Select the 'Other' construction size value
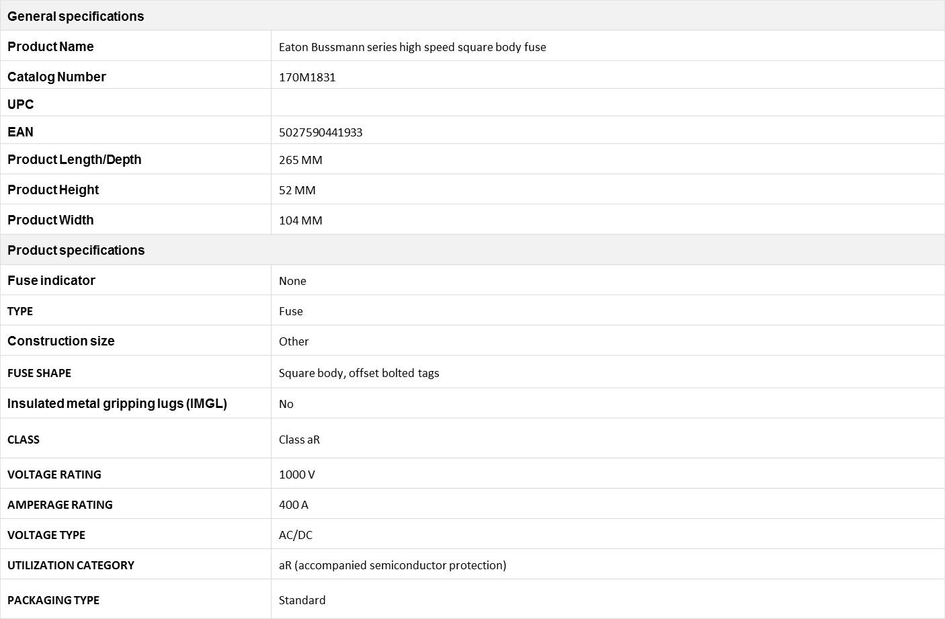The height and width of the screenshot is (619, 945). click(294, 341)
